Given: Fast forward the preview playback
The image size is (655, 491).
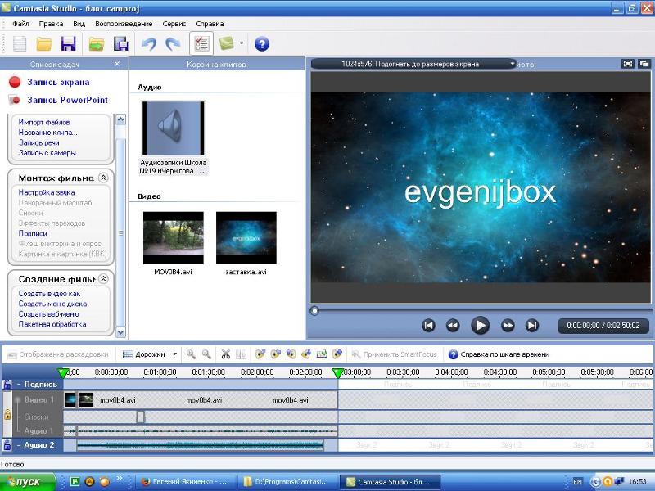Looking at the screenshot, I should pyautogui.click(x=508, y=325).
